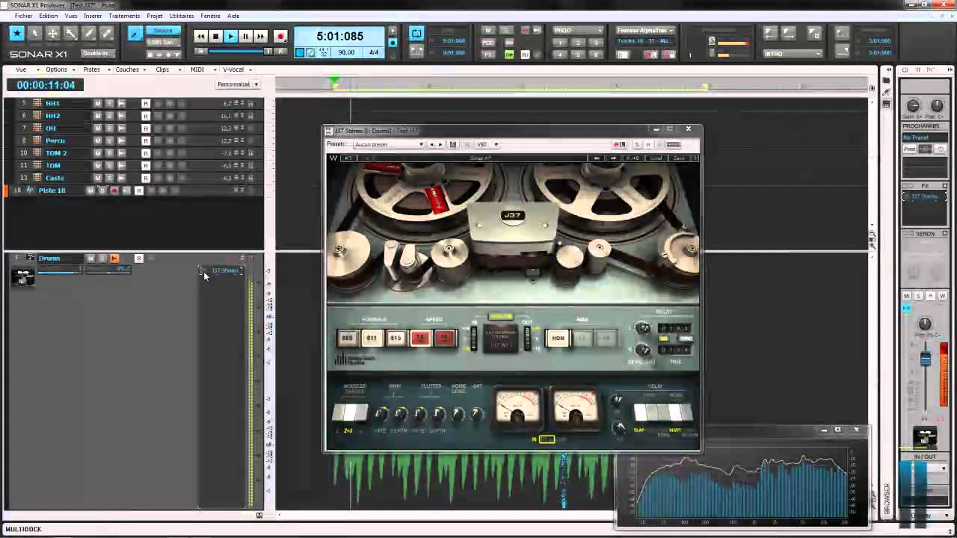The height and width of the screenshot is (538, 957).
Task: Select the NOM bias button
Action: click(x=558, y=338)
